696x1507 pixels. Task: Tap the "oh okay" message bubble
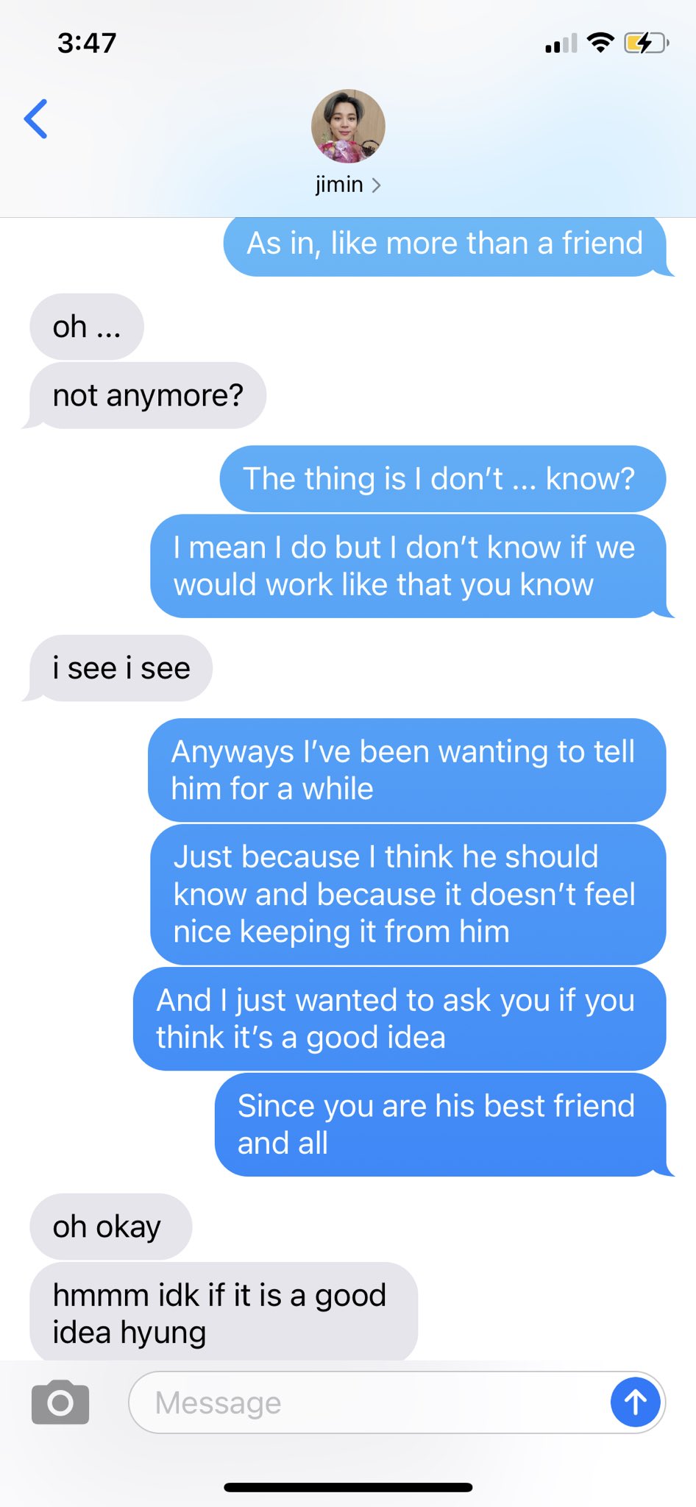[x=111, y=1227]
